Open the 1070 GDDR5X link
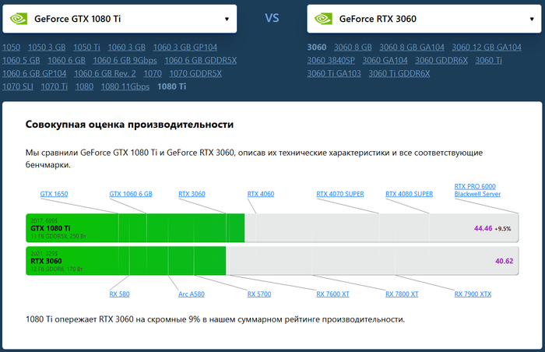Viewport: 545px width, 352px height. (x=195, y=74)
